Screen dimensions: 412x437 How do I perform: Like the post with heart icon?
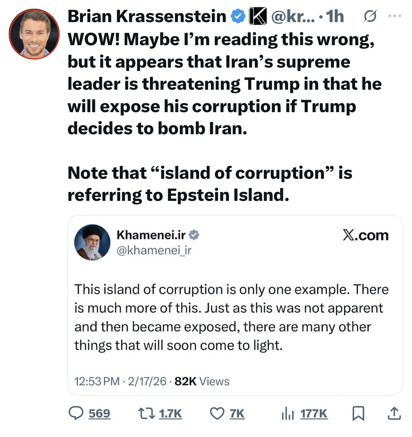(217, 413)
